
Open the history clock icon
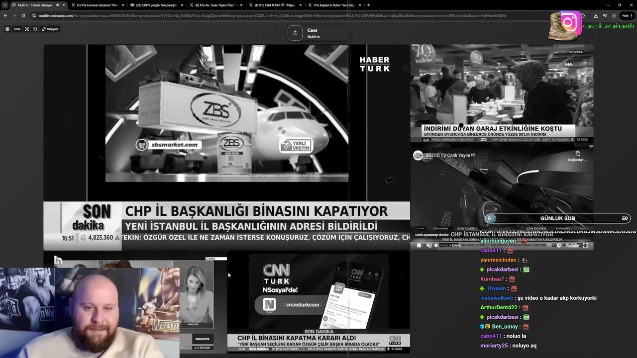point(35,29)
